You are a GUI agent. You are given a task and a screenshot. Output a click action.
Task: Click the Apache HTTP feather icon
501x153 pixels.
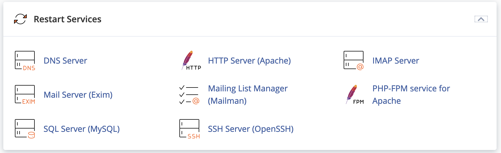click(x=190, y=61)
